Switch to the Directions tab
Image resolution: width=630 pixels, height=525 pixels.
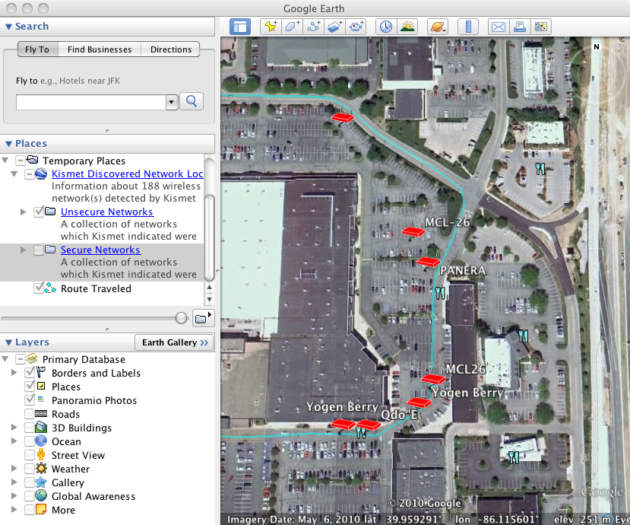coord(171,49)
